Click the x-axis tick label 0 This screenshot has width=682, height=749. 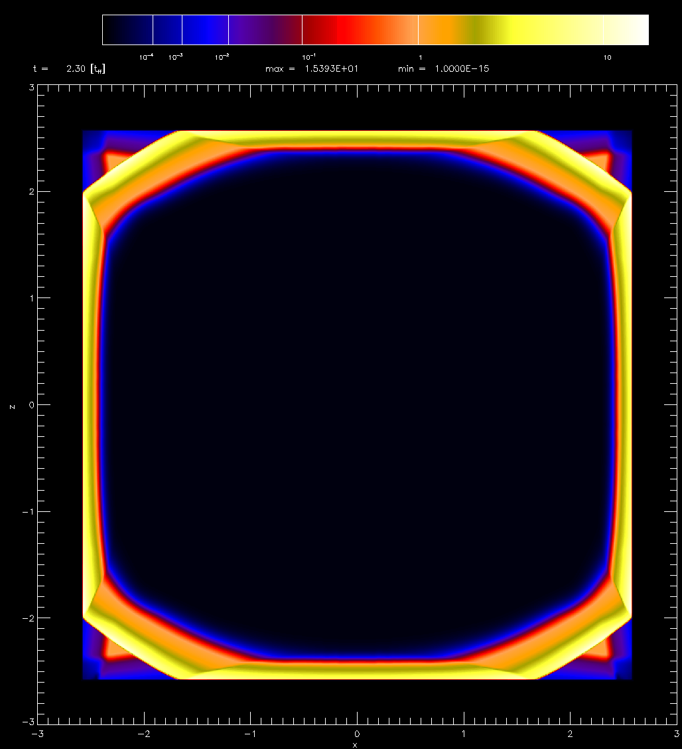[357, 734]
